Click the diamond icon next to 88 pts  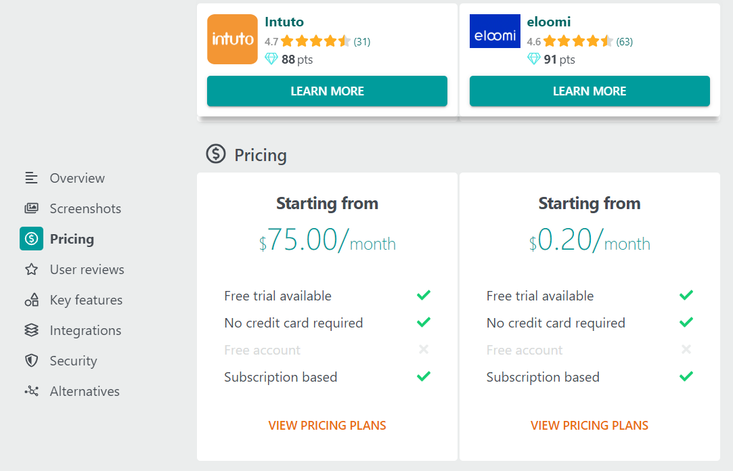[x=270, y=60]
